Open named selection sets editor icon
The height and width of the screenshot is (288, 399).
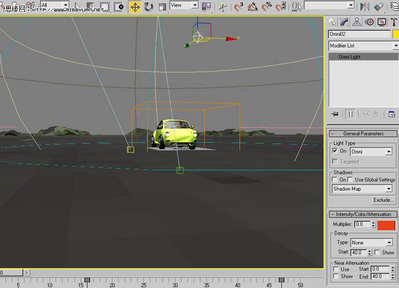(296, 7)
